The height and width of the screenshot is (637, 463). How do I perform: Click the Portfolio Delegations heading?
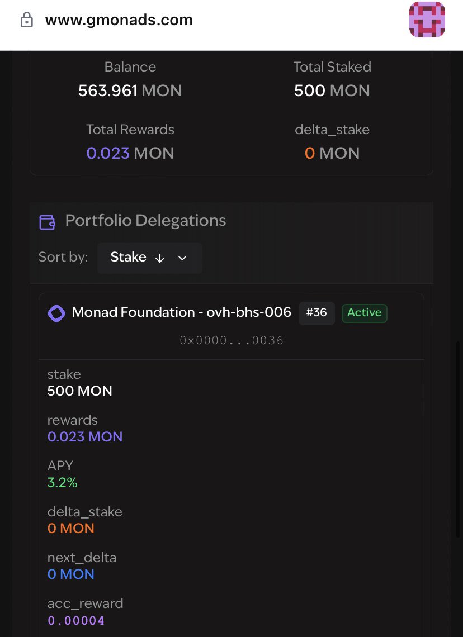pos(145,221)
